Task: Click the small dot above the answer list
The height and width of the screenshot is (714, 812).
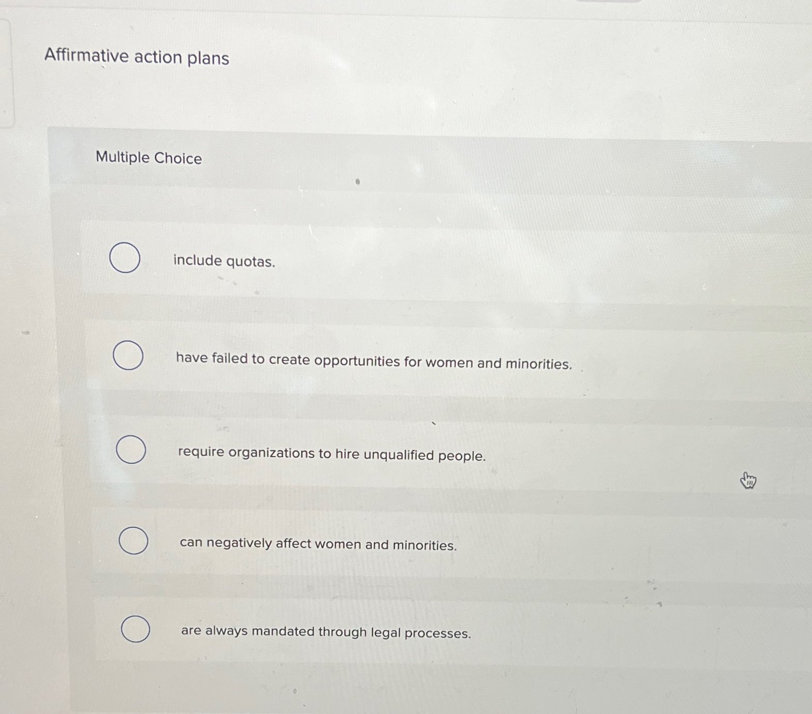Action: (x=357, y=182)
